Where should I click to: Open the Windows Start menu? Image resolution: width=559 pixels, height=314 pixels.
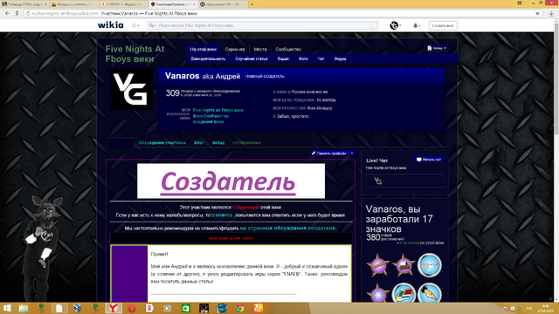pos(7,308)
